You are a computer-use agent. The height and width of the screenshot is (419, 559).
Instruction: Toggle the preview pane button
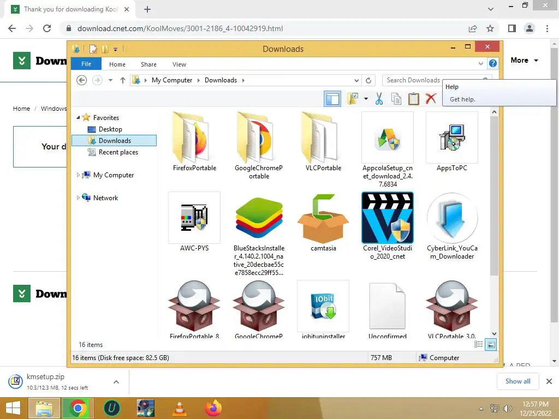pyautogui.click(x=332, y=99)
